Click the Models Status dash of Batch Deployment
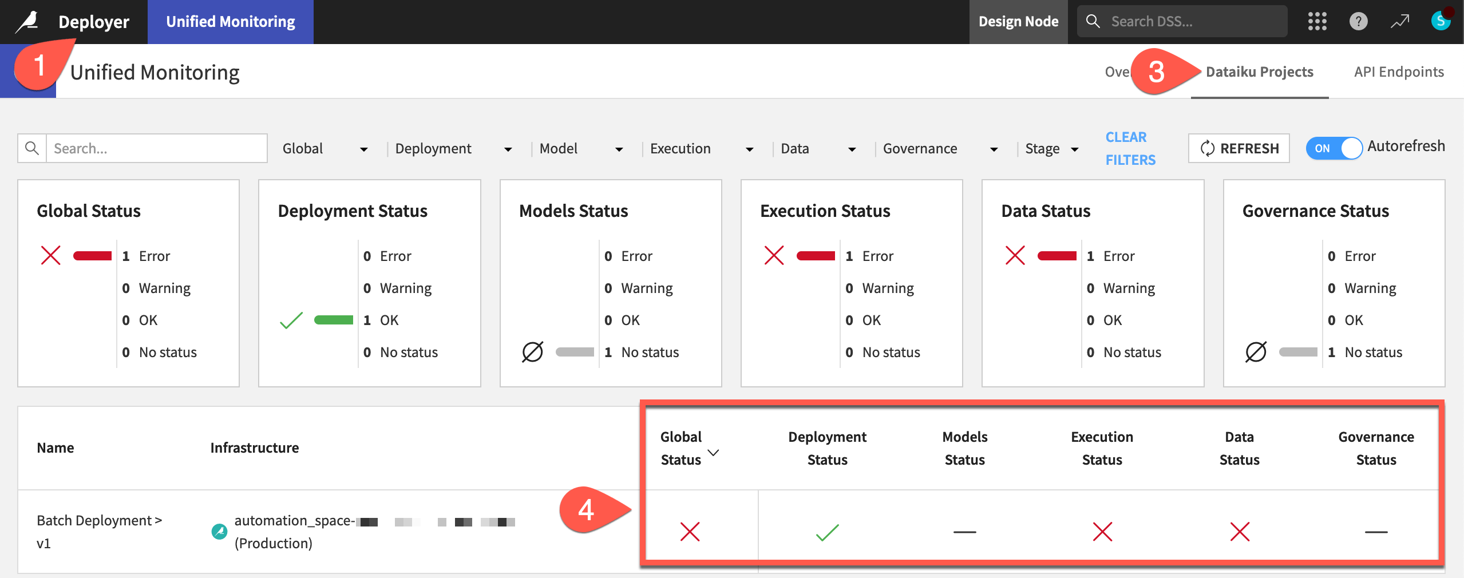 pos(965,532)
